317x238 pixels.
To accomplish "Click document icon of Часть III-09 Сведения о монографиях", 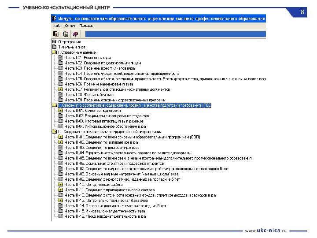I will click(x=60, y=179).
